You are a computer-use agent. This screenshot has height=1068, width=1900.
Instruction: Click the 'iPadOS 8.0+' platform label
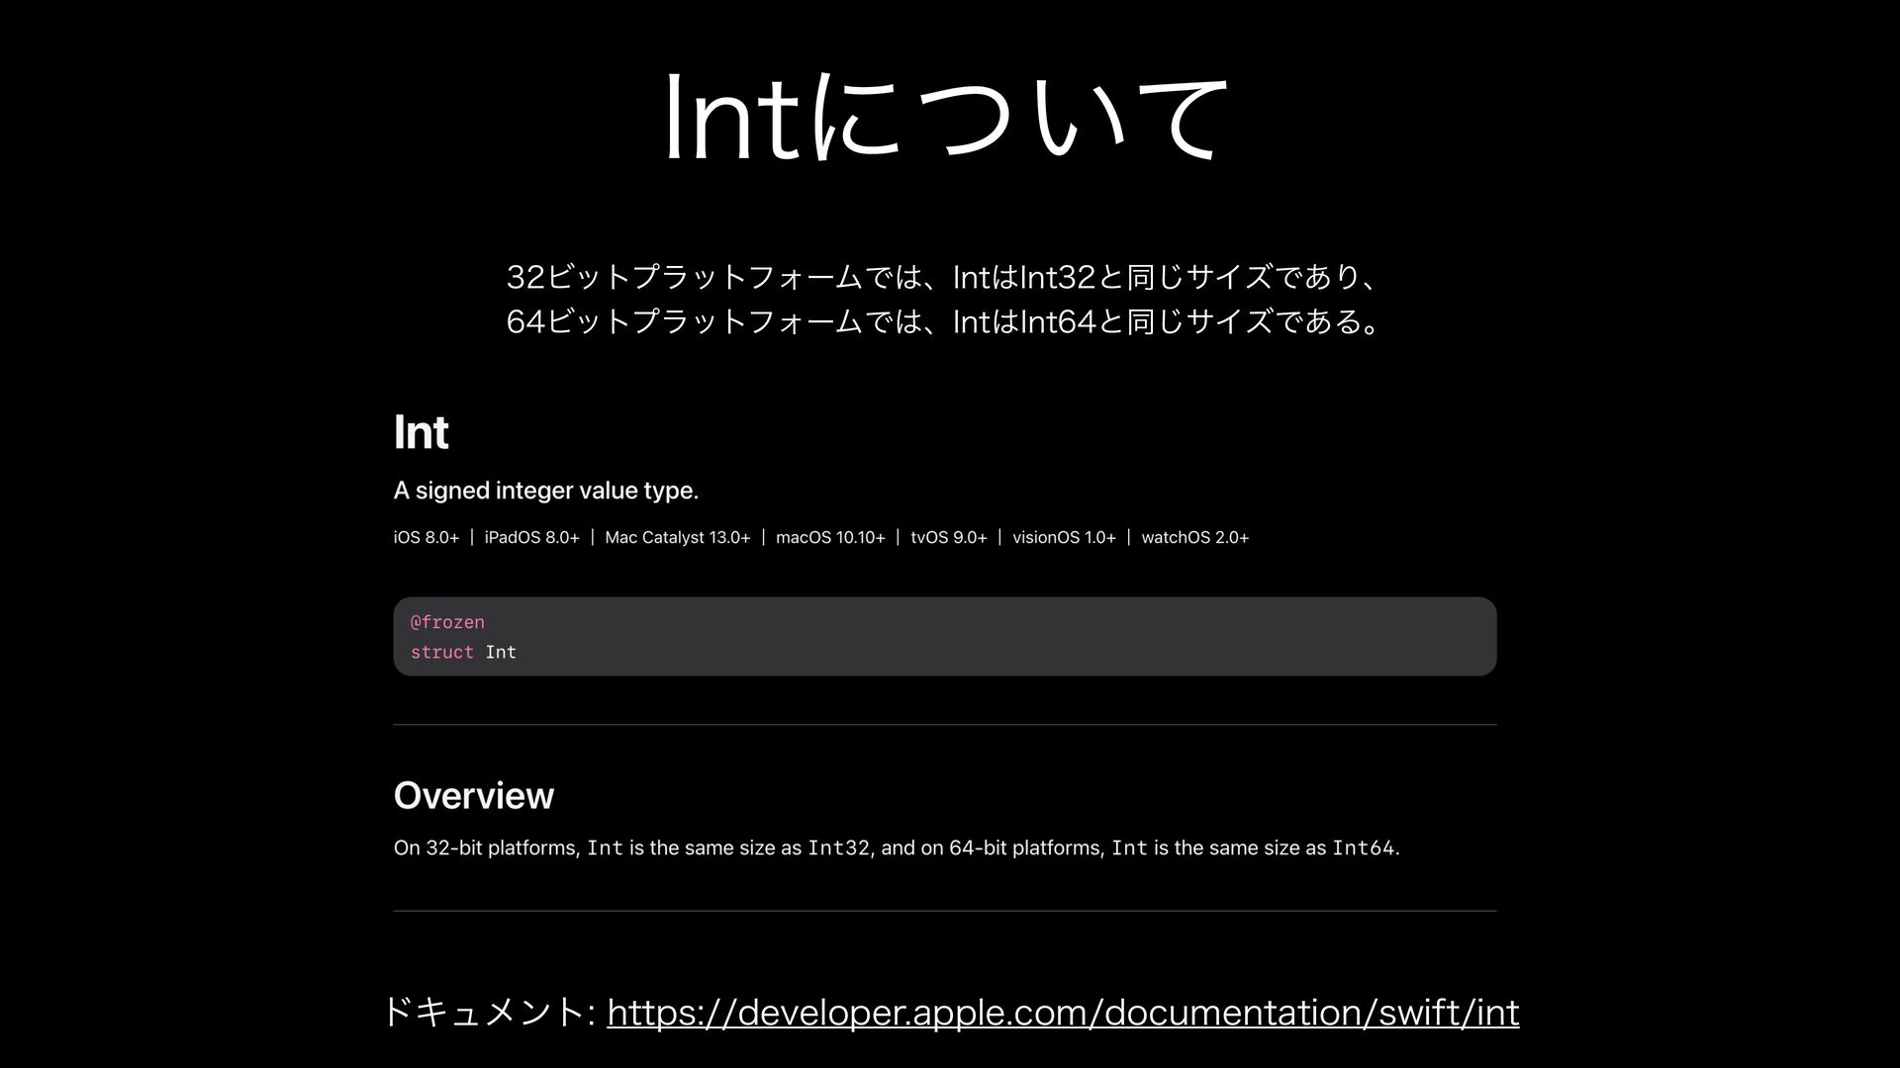[531, 538]
